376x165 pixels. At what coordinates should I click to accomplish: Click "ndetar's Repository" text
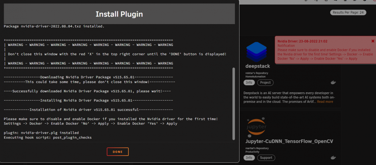coord(256,73)
